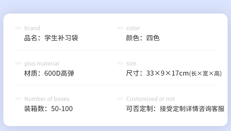Select the "size" heading label

tap(131, 64)
